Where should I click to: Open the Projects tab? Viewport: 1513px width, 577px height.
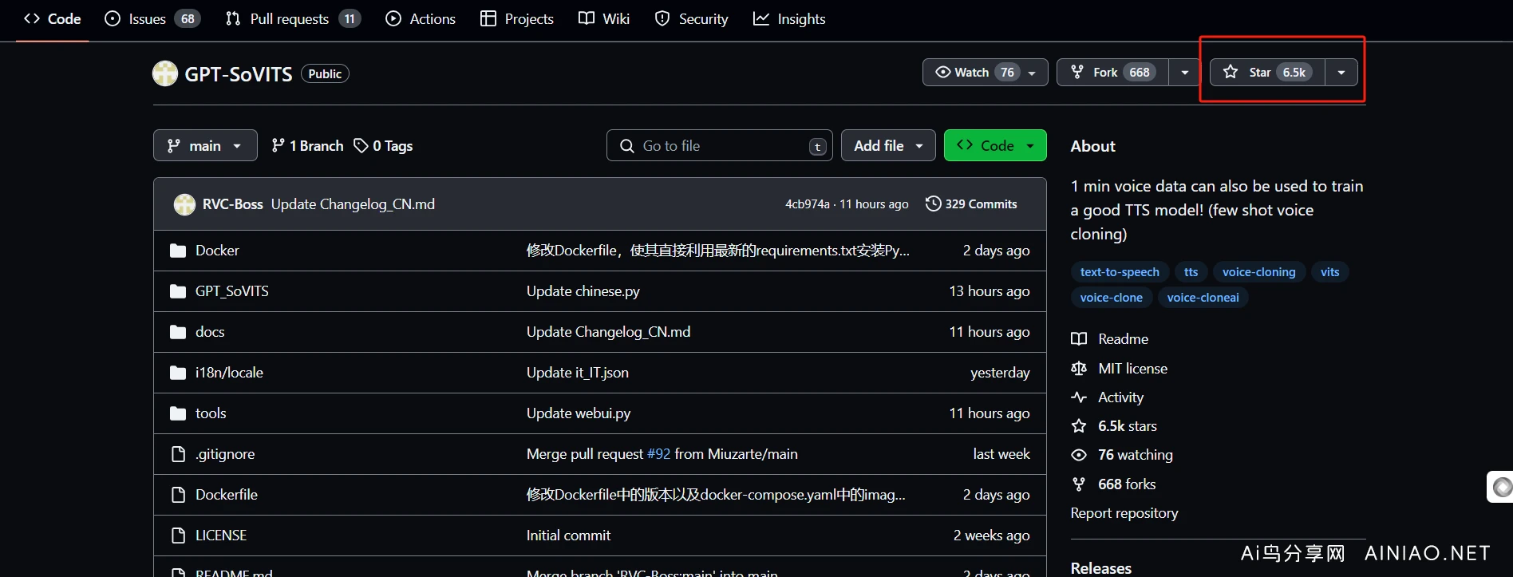(517, 18)
